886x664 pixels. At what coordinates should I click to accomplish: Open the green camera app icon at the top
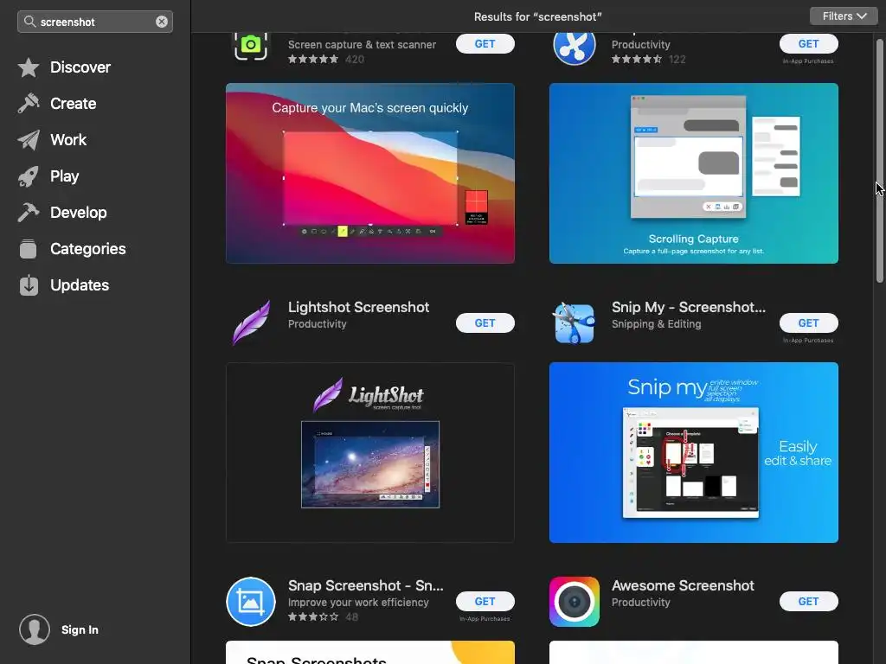[251, 47]
